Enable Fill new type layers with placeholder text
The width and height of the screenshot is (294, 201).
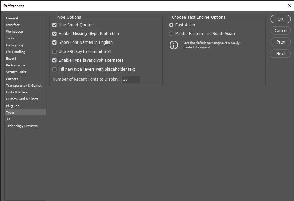[x=54, y=69]
